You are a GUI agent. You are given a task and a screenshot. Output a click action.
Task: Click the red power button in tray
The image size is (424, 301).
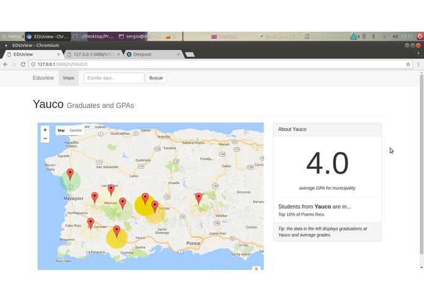(x=420, y=36)
